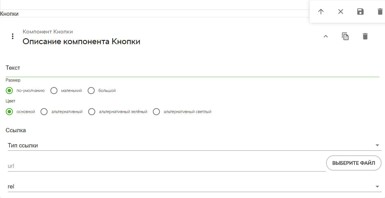Select the альтернативный зелёный color option

click(x=92, y=112)
